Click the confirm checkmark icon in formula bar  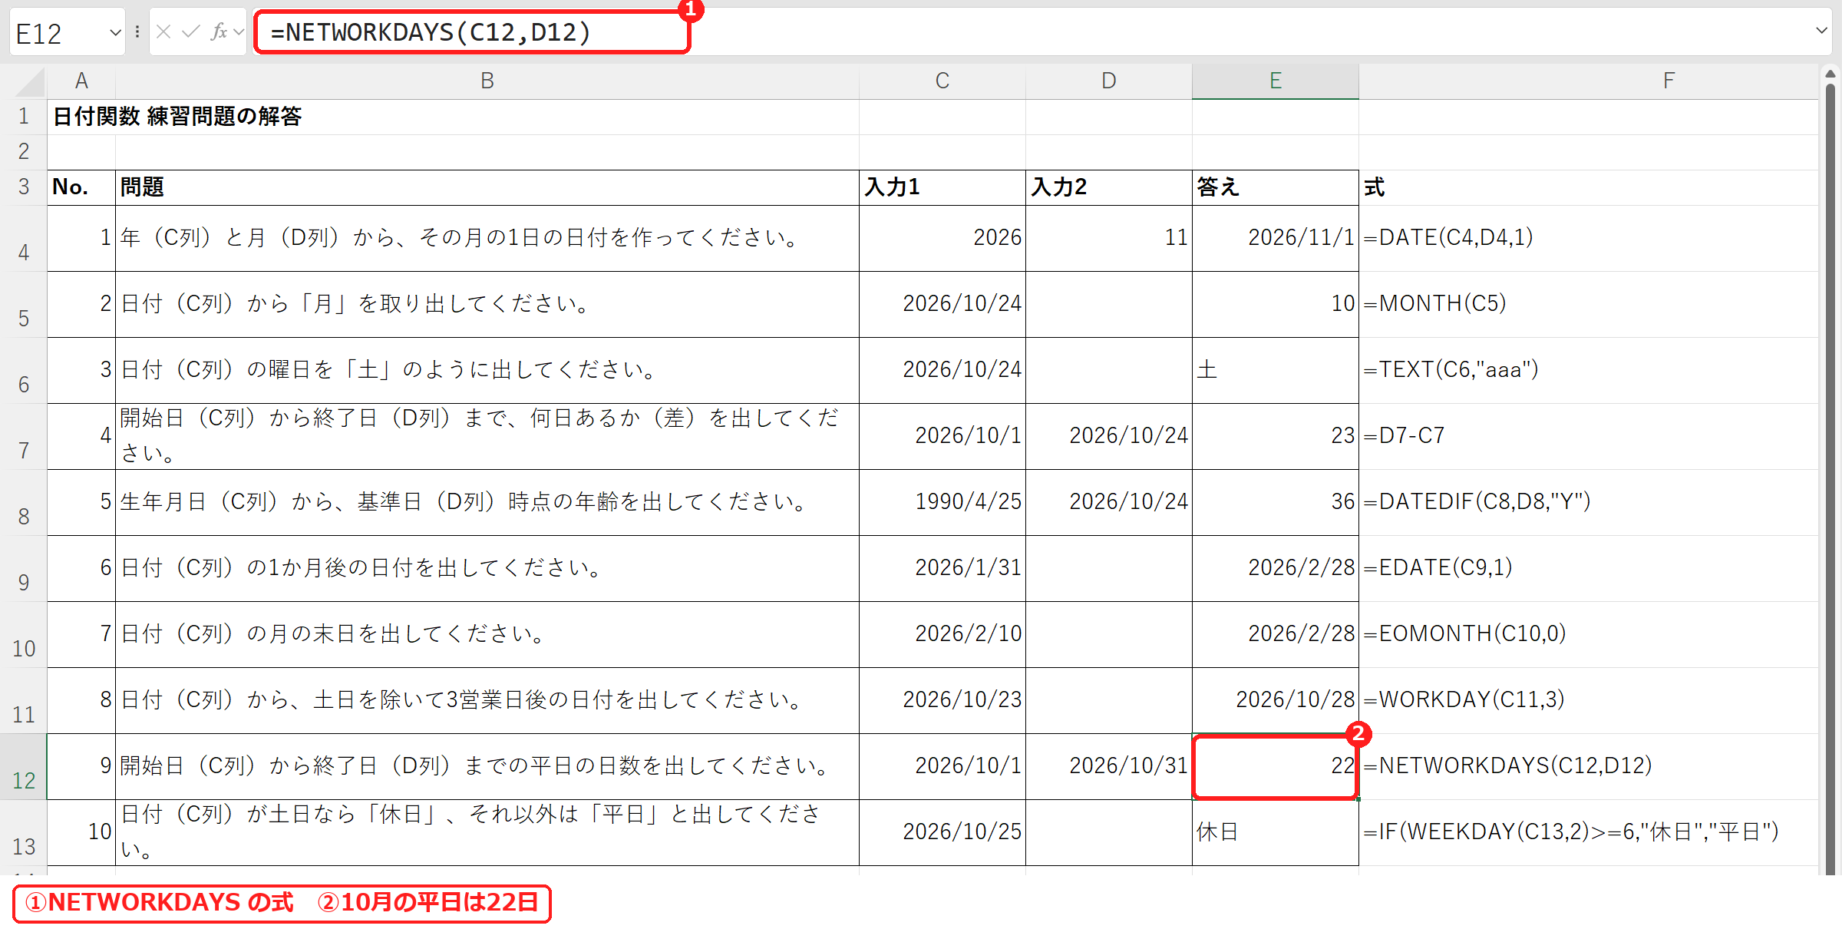click(190, 31)
